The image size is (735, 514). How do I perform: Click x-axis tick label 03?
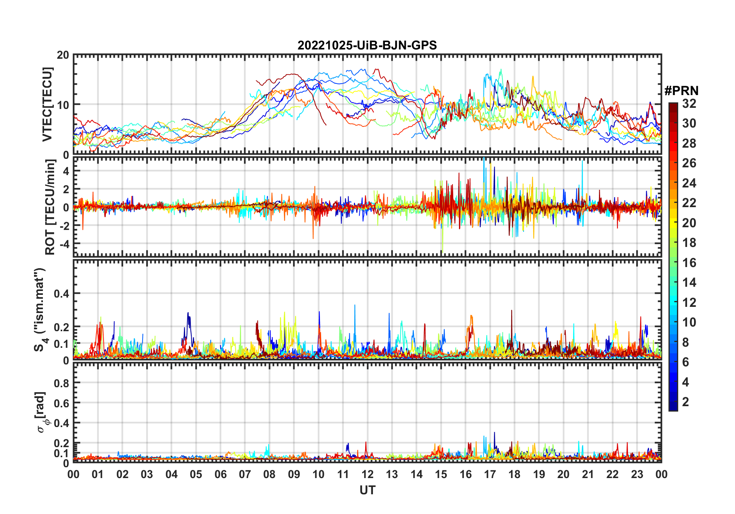147,474
